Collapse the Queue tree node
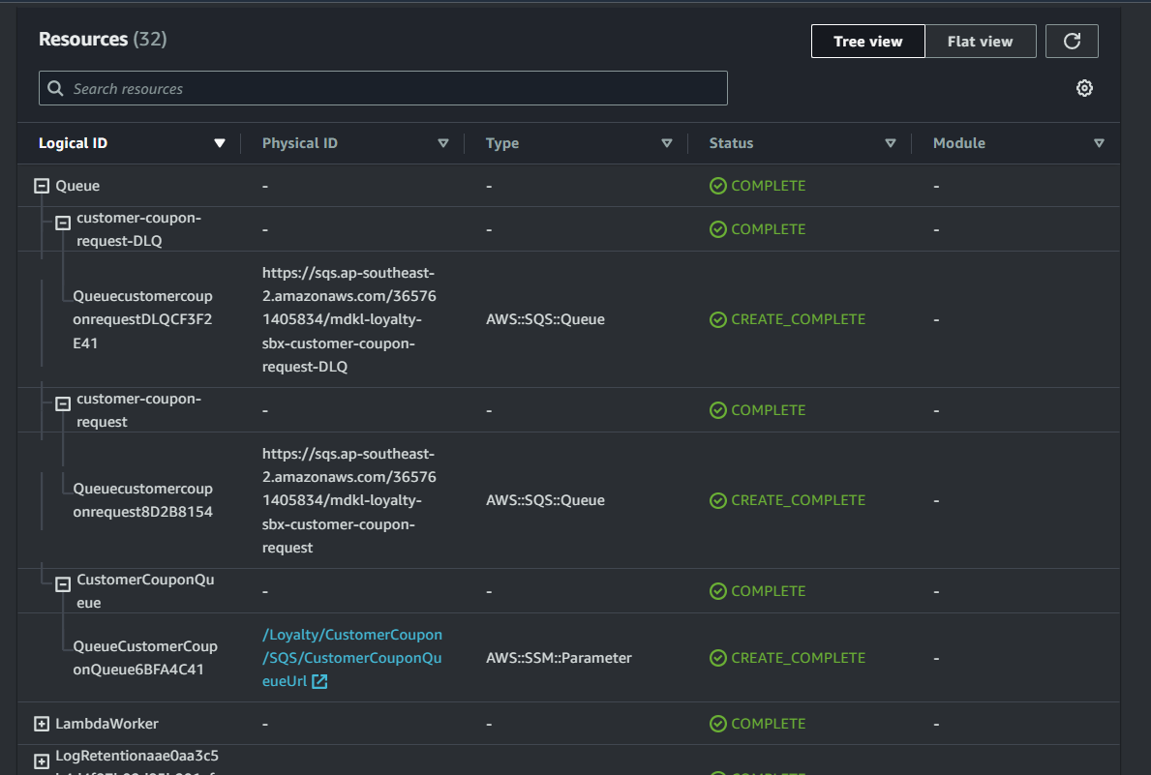 [x=42, y=186]
